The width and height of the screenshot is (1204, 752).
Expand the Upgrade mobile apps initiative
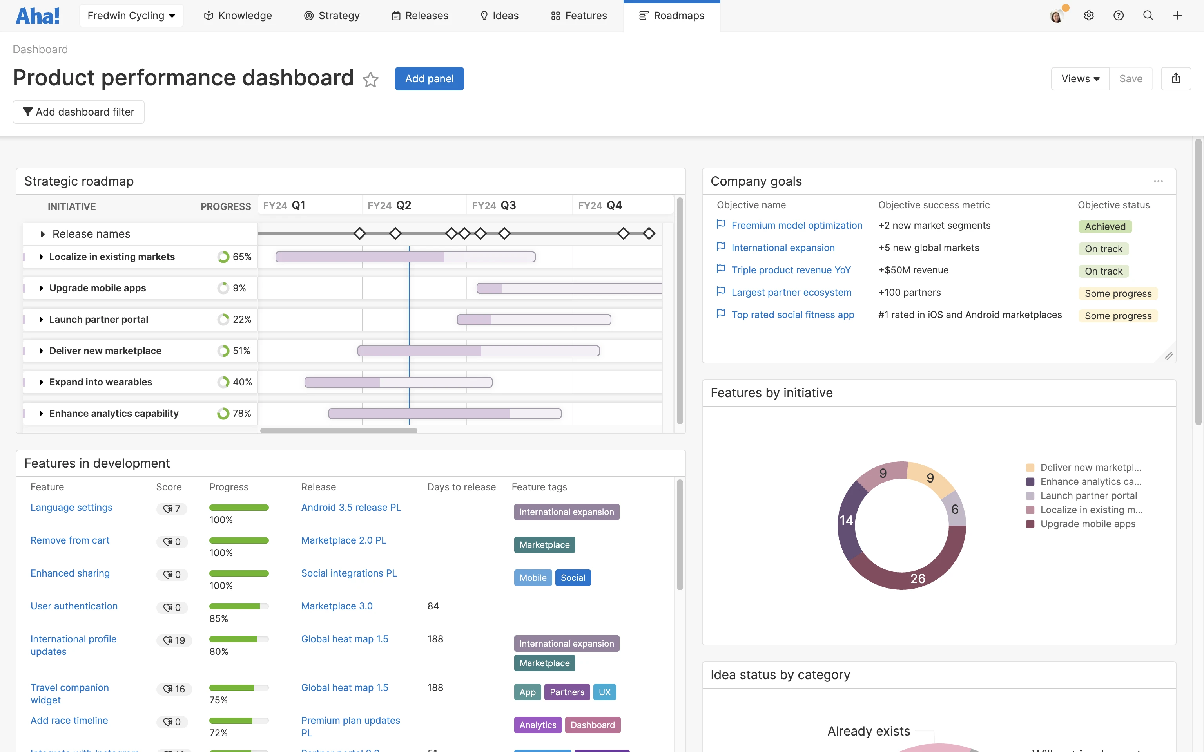[x=41, y=288]
